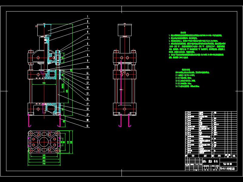Select part callout number 16
Image resolution: width=243 pixels, height=182 pixels.
[x=87, y=99]
